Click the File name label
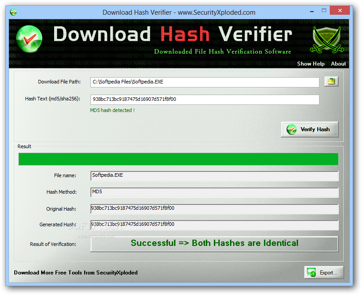The image size is (362, 295). (65, 175)
